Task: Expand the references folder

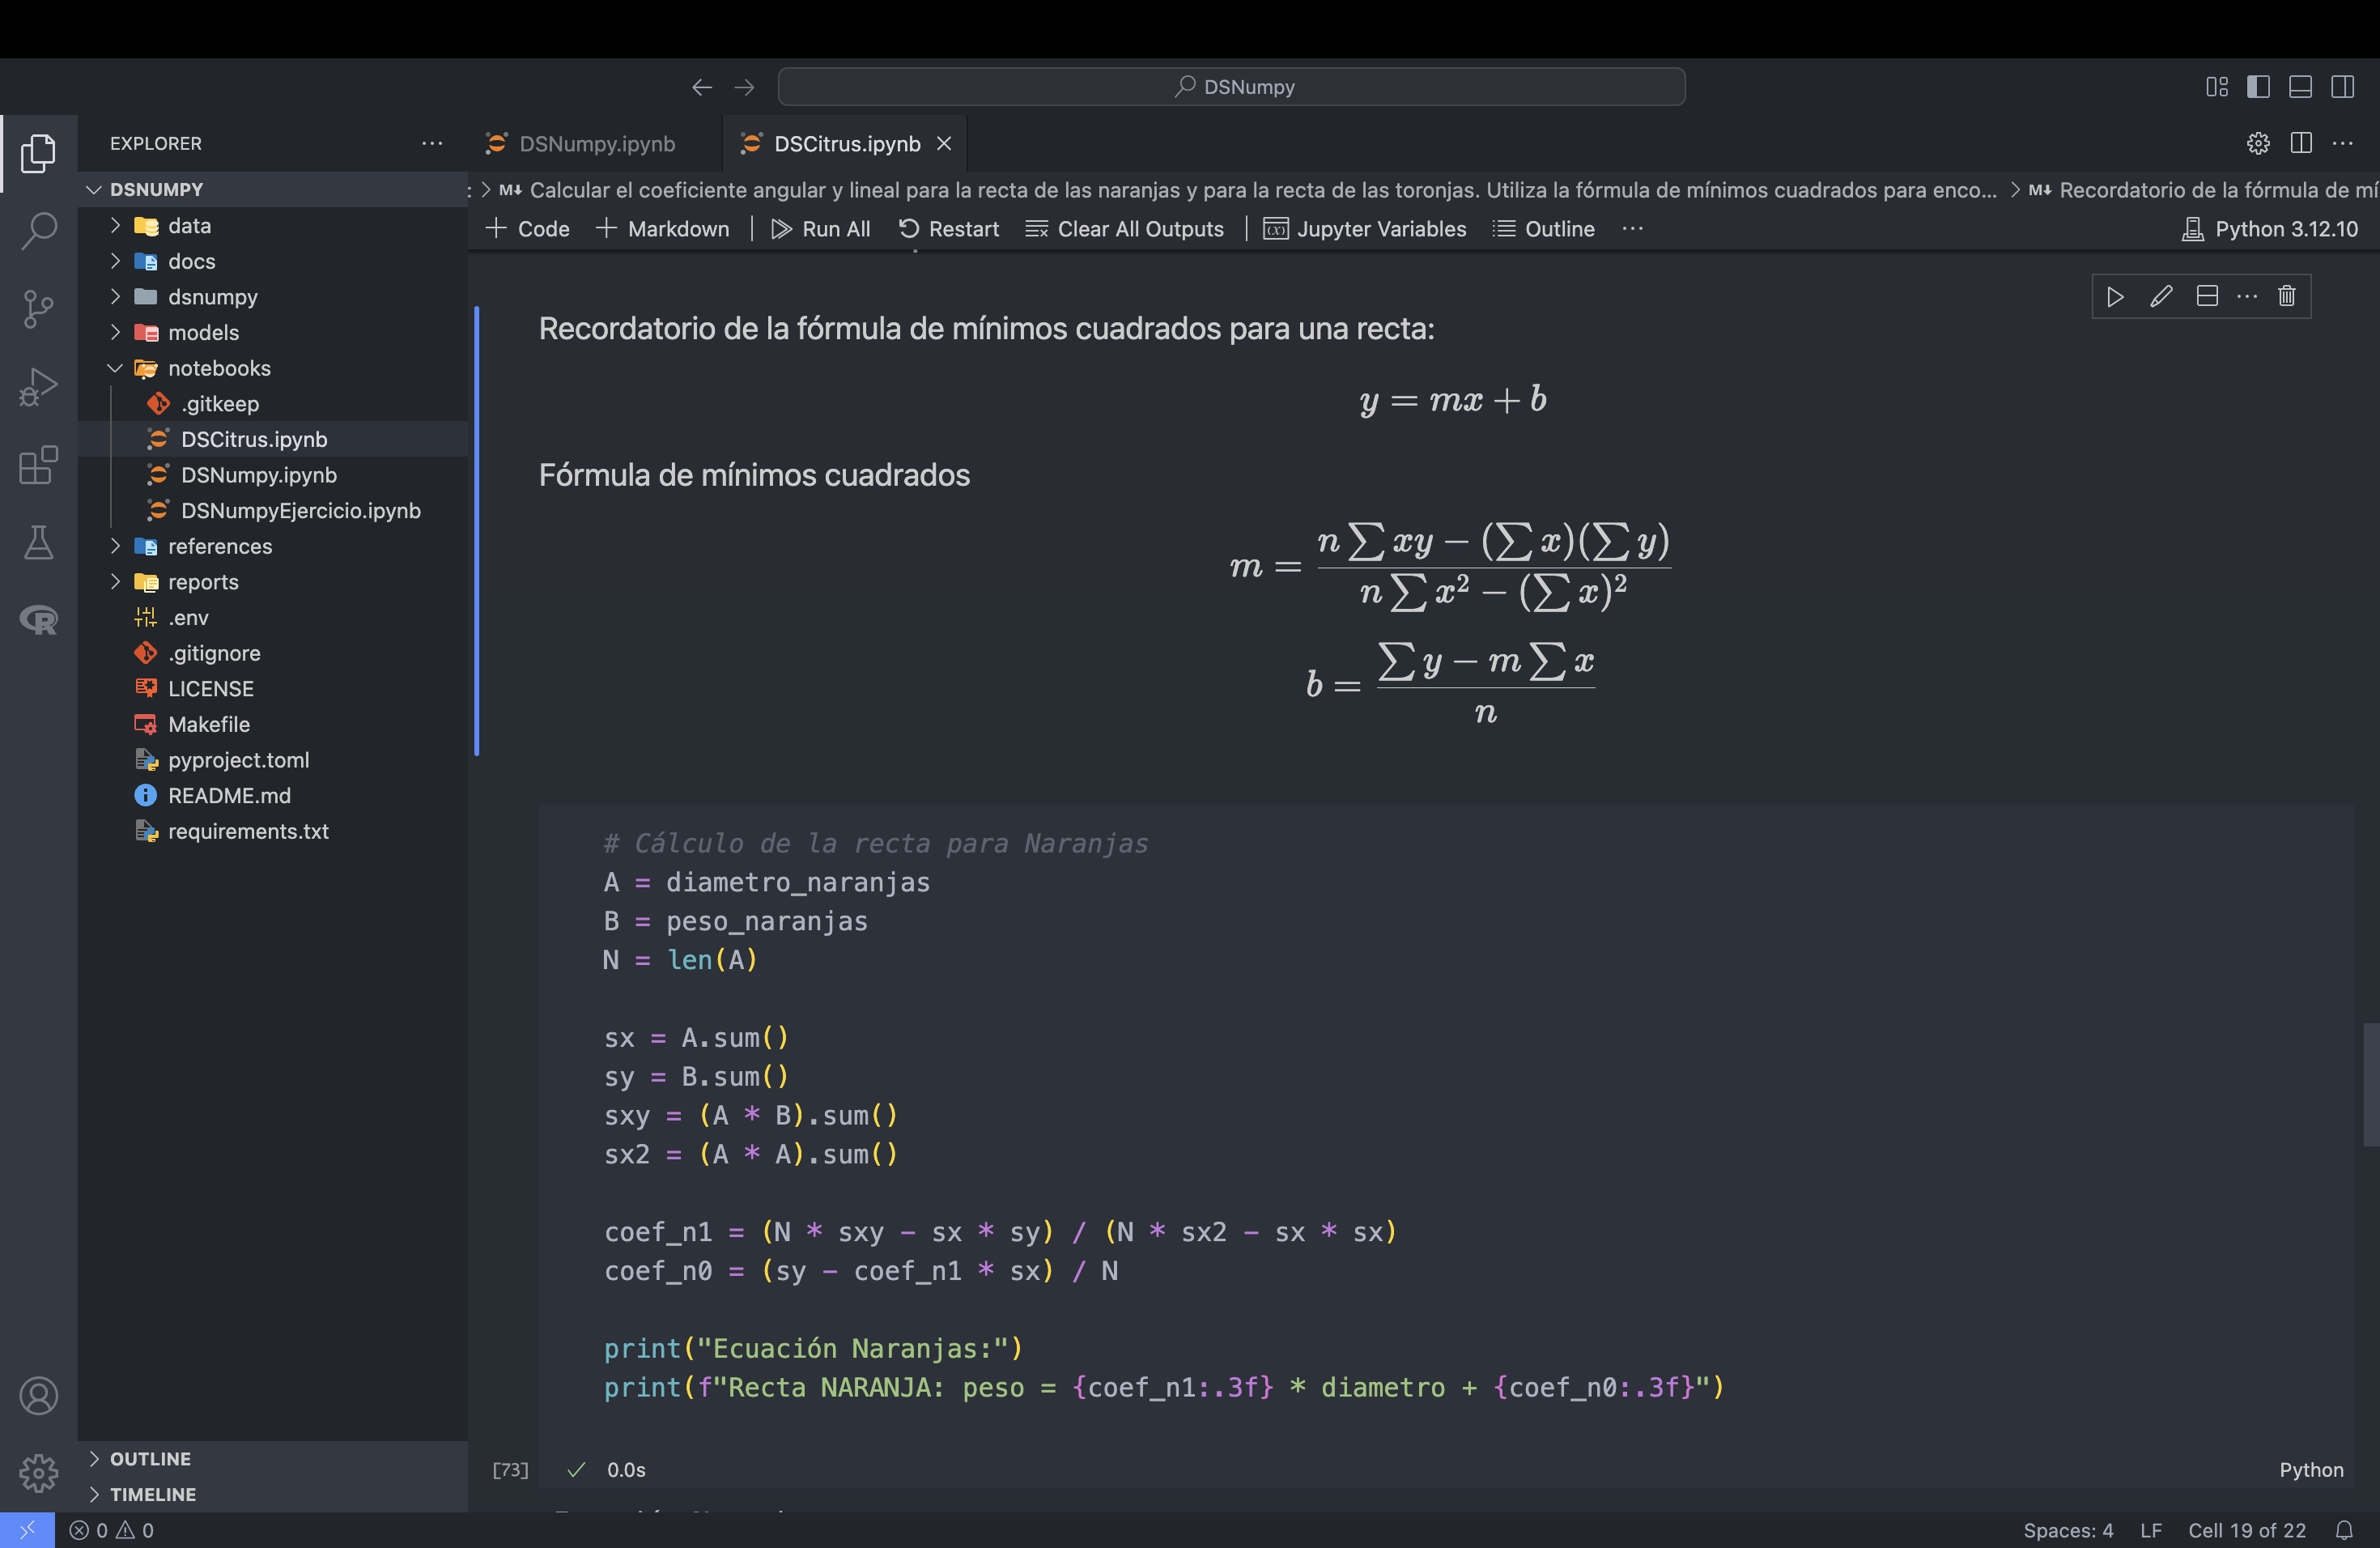Action: [x=273, y=546]
